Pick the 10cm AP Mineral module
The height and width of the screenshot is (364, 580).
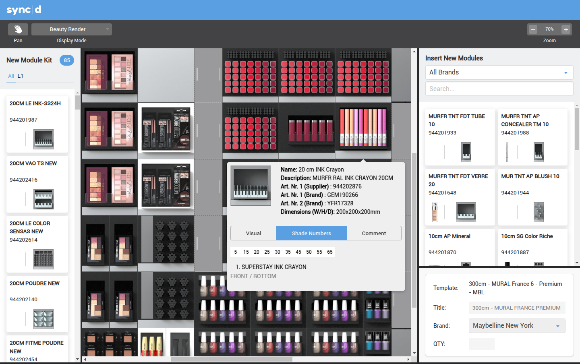pos(460,248)
